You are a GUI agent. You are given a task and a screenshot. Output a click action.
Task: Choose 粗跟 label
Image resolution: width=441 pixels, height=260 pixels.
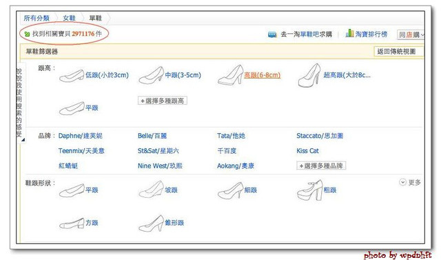tap(330, 190)
